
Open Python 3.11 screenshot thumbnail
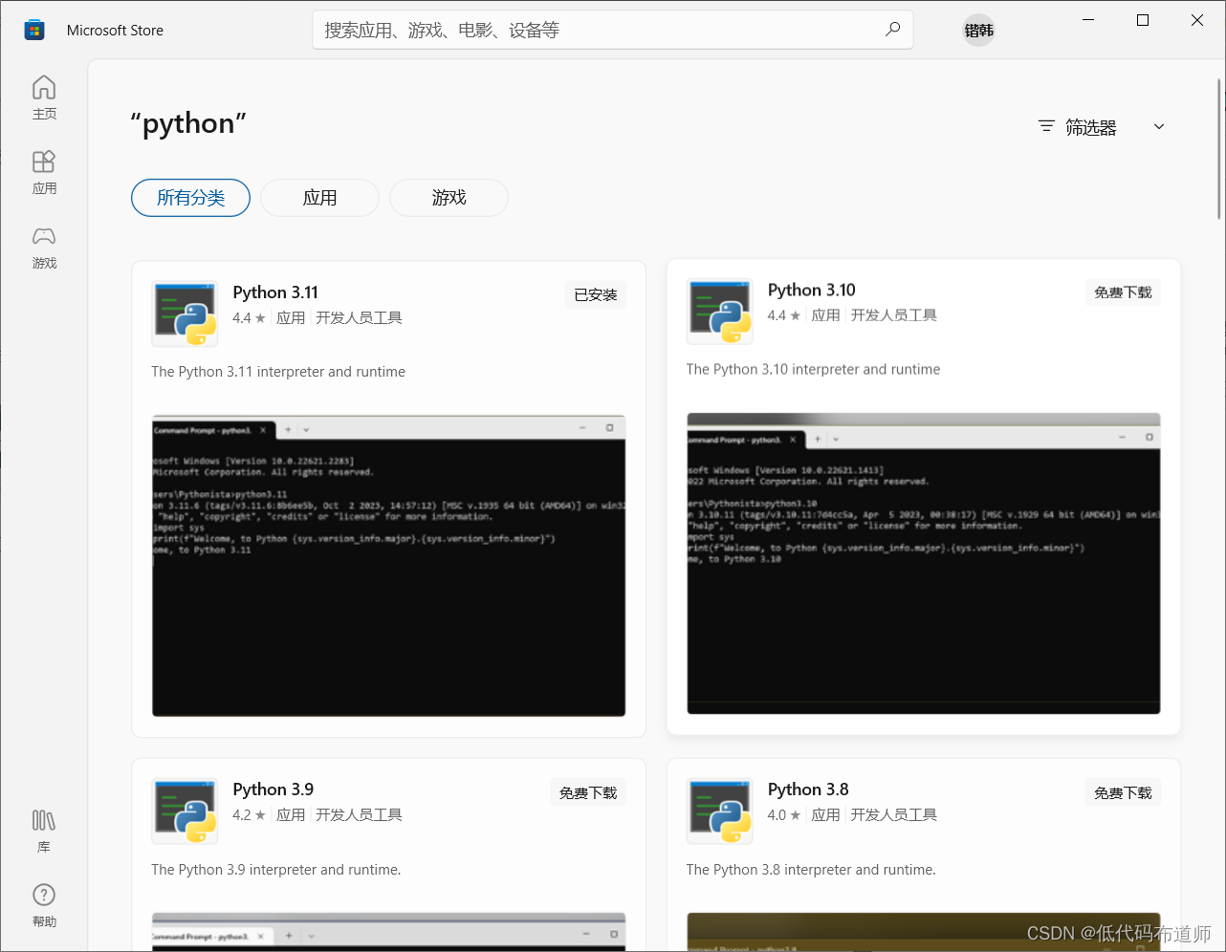(x=388, y=566)
